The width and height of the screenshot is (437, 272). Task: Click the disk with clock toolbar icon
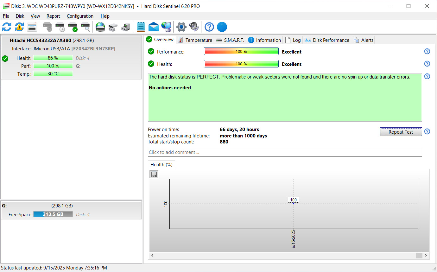[x=60, y=27]
